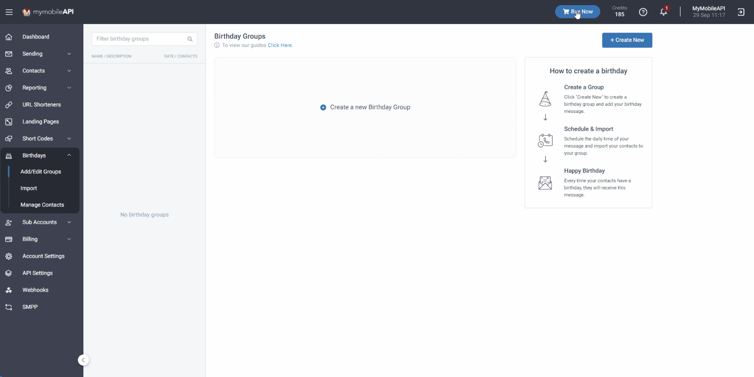
Task: Click the Sending envelope icon
Action: point(8,54)
